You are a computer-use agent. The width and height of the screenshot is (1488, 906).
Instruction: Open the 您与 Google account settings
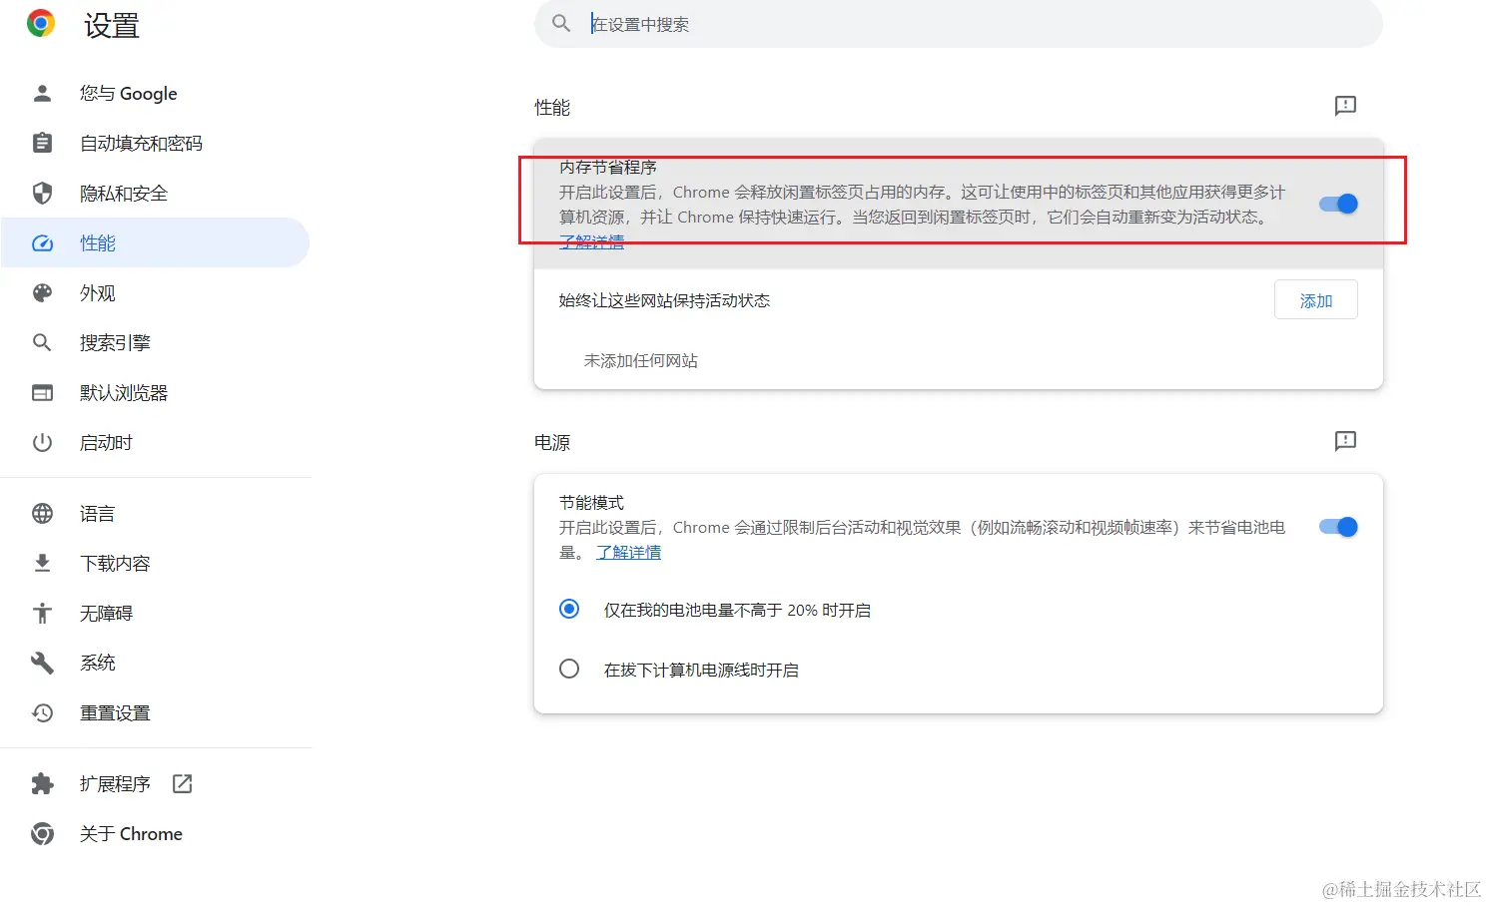click(128, 93)
